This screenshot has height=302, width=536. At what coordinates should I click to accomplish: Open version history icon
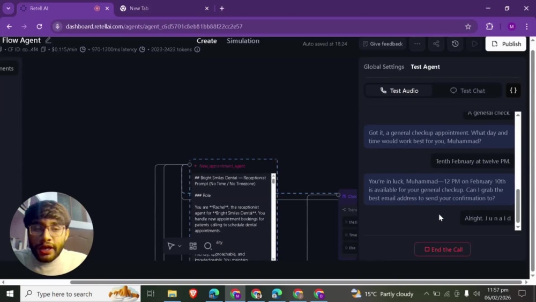click(455, 44)
